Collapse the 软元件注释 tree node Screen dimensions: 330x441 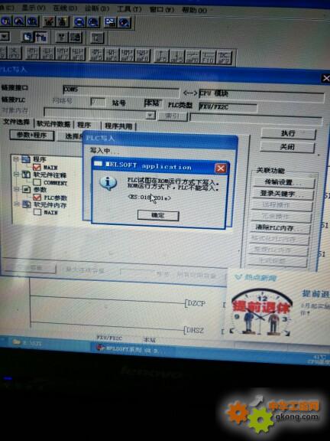tap(16, 175)
